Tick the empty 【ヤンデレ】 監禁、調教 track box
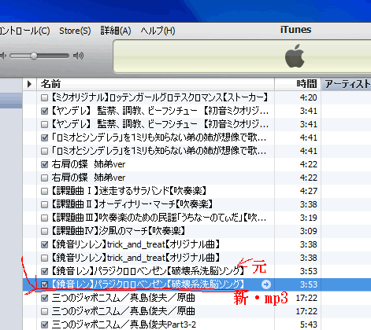The width and height of the screenshot is (371, 330). (x=45, y=124)
